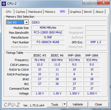Click the RAS# Precharge row label
This screenshot has width=111, height=110.
point(18,74)
